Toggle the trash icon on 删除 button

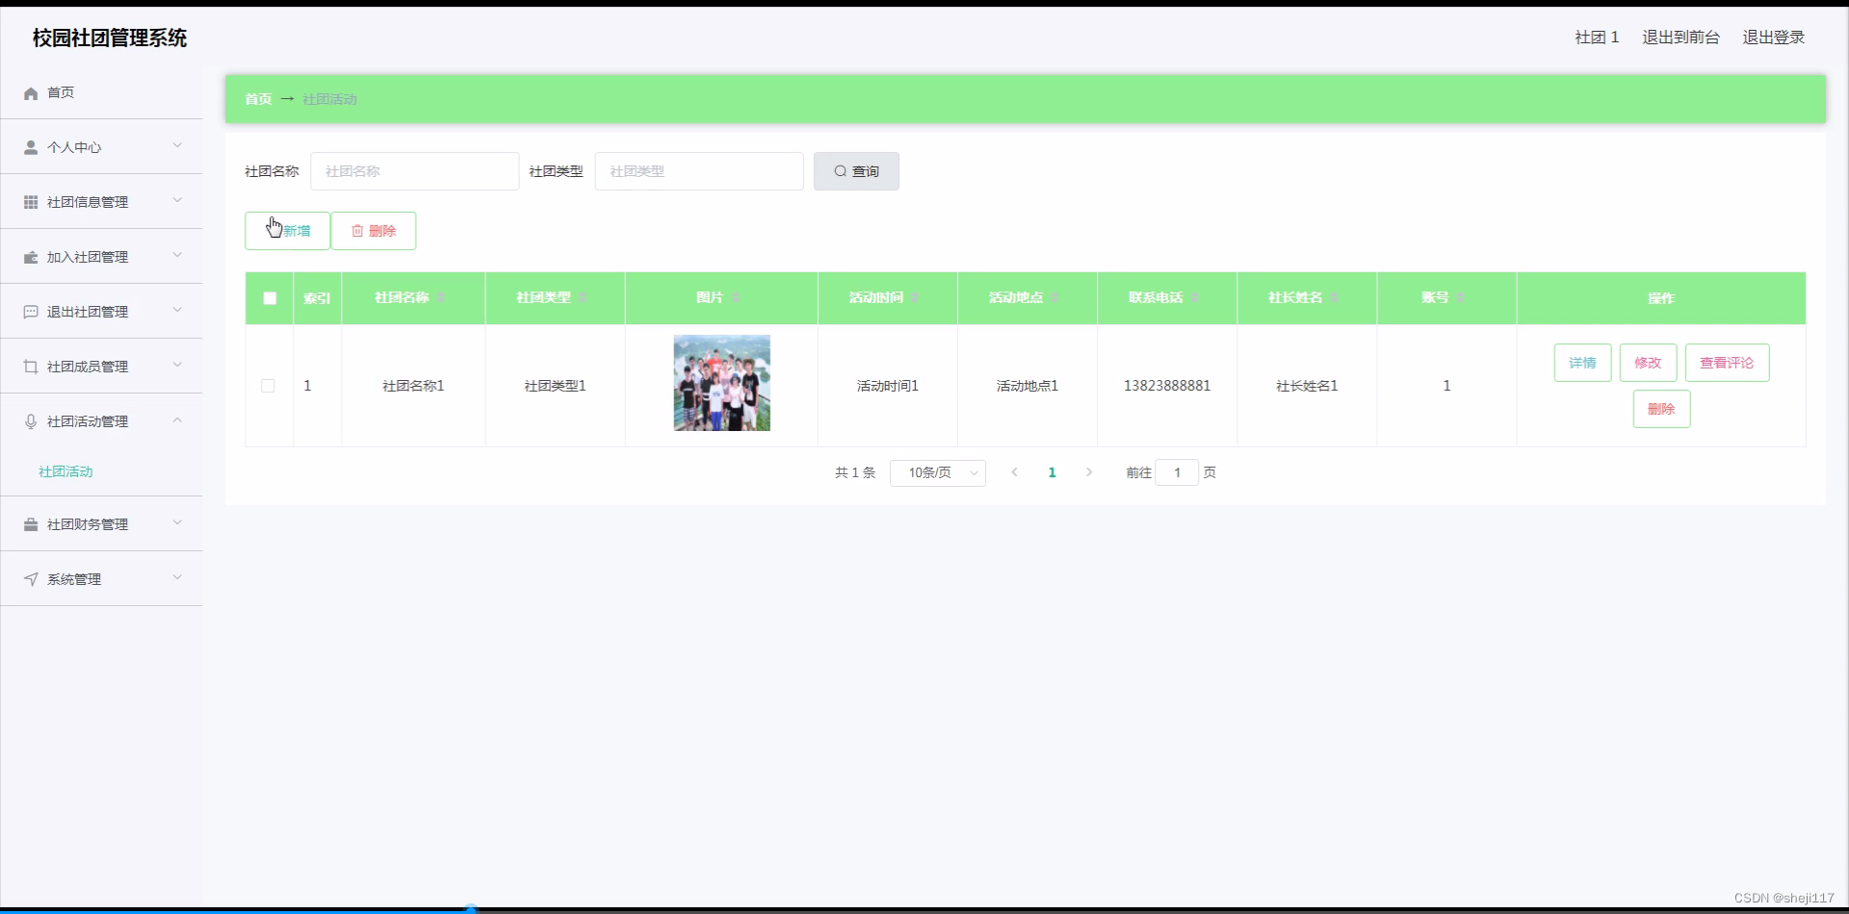coord(357,231)
